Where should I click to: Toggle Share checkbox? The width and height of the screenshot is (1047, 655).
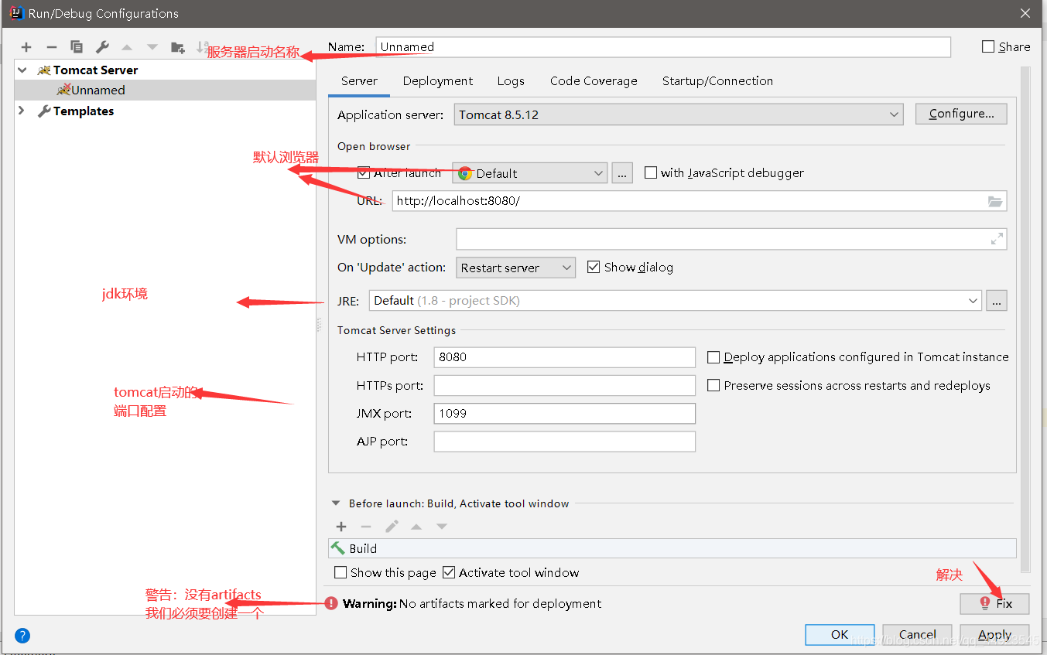988,46
